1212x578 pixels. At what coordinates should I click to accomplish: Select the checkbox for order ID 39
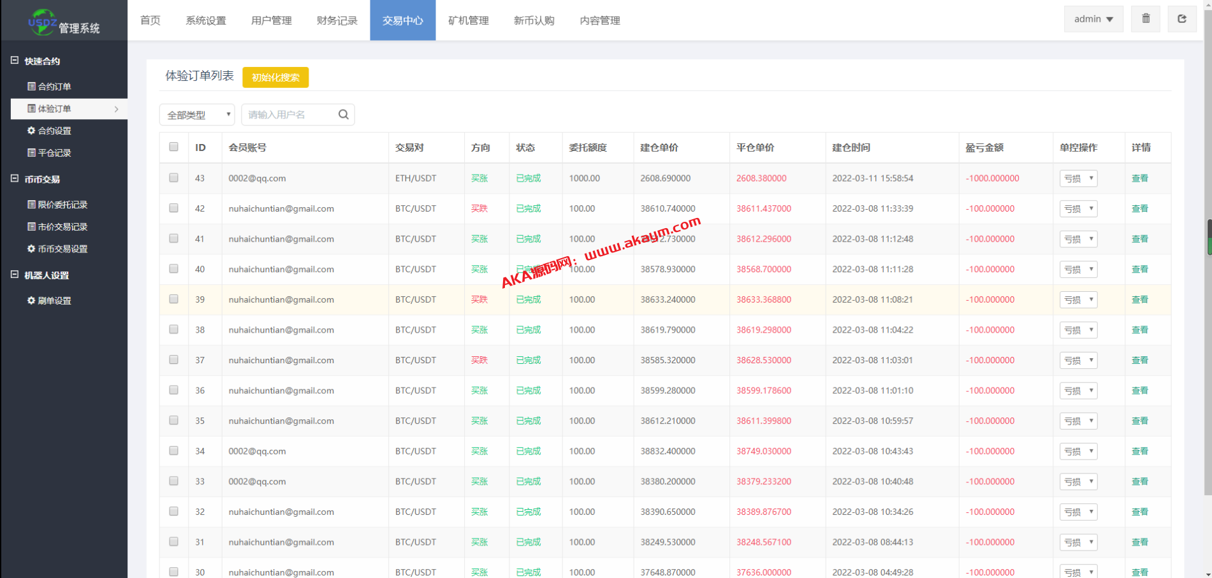click(x=173, y=299)
